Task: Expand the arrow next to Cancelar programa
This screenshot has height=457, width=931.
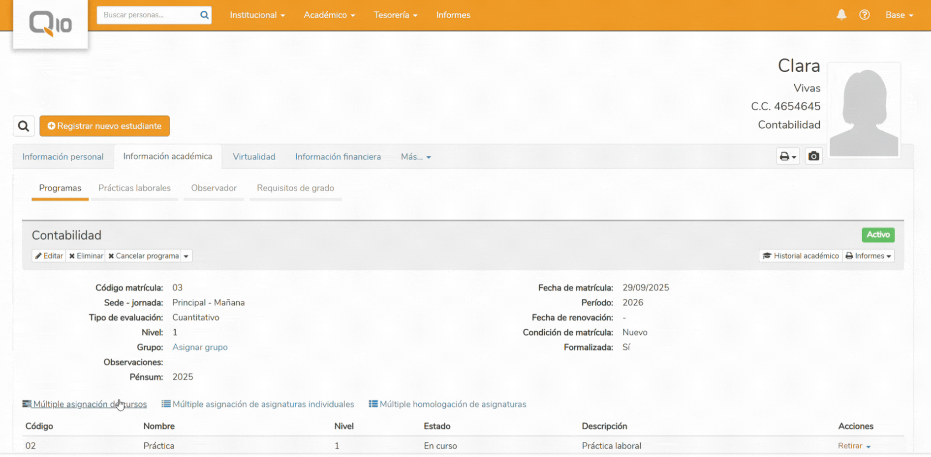Action: pyautogui.click(x=186, y=256)
